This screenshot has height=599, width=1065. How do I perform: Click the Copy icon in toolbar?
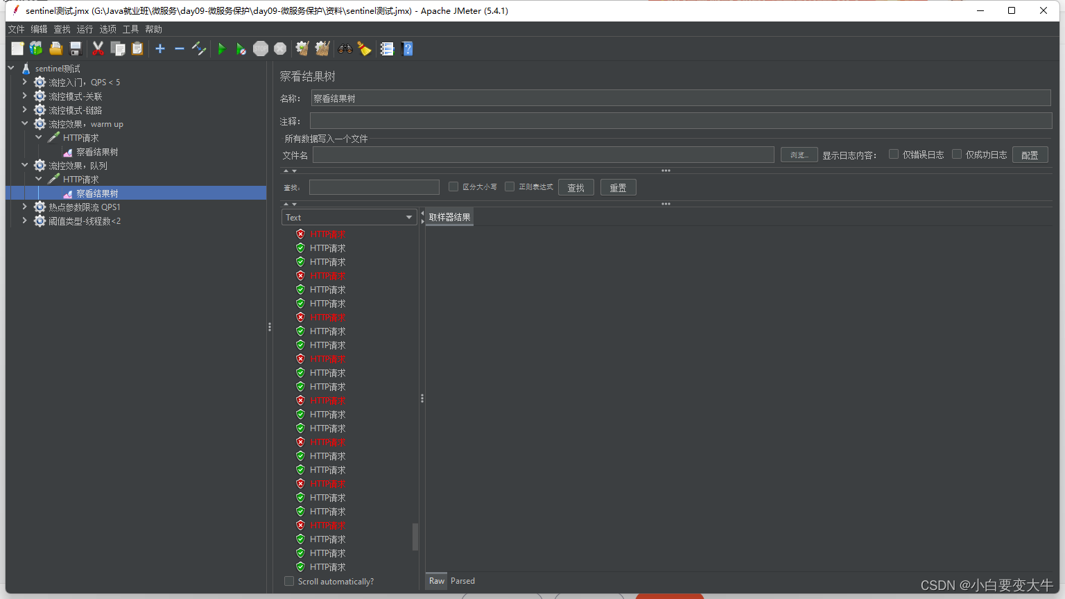click(x=118, y=49)
